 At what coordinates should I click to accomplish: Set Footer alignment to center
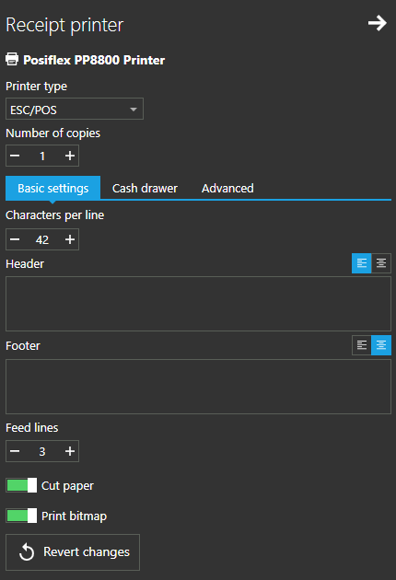click(x=381, y=345)
